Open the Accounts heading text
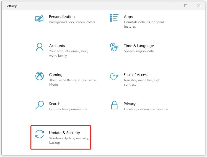This screenshot has width=207, height=157. click(x=57, y=46)
